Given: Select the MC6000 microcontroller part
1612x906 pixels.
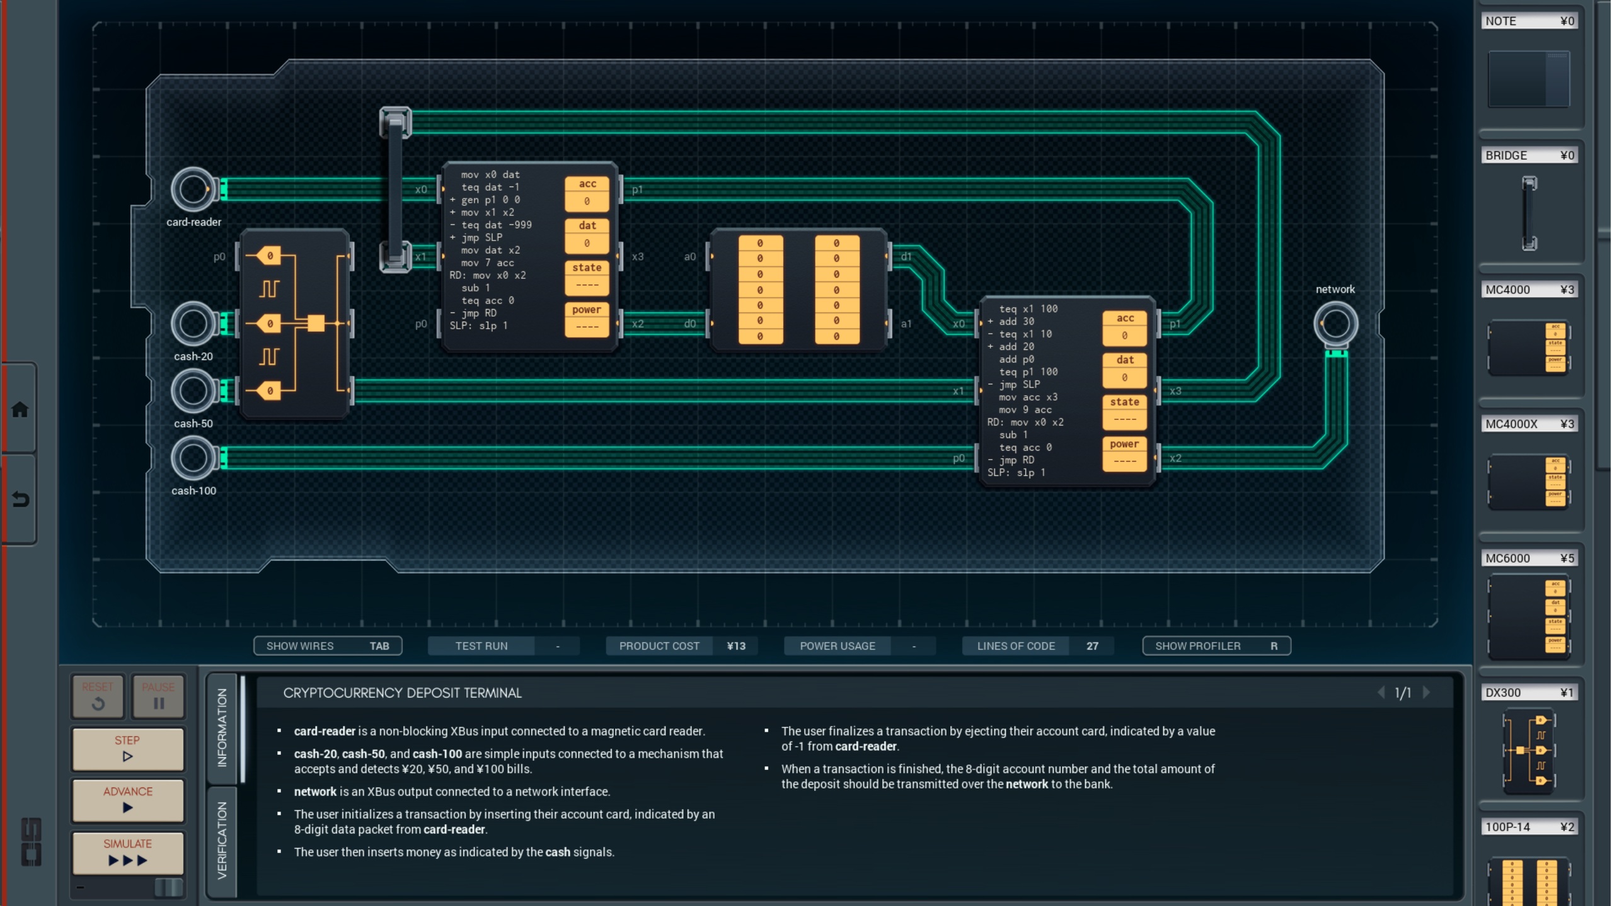Looking at the screenshot, I should click(1529, 616).
